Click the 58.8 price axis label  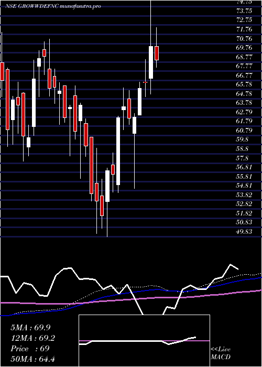242,148
